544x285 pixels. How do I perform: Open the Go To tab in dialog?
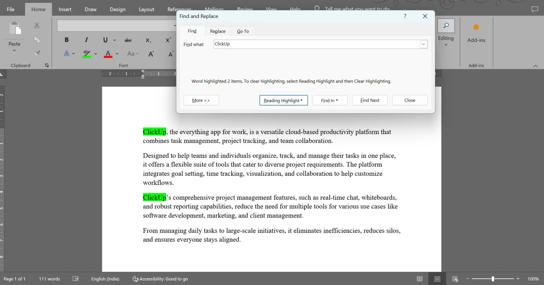(243, 31)
